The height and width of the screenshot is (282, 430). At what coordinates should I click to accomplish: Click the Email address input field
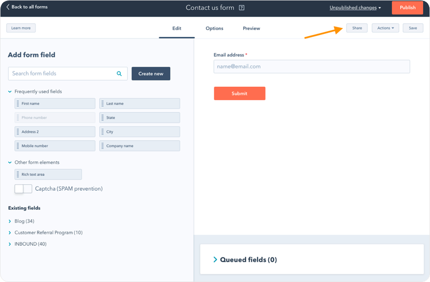(311, 66)
